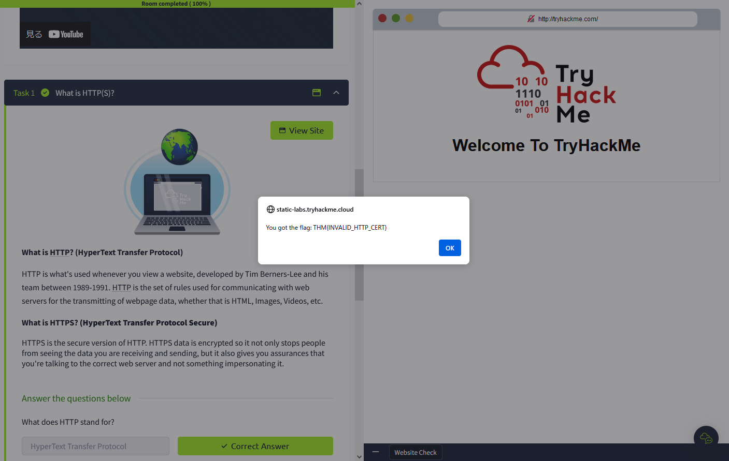Click the green Room completed progress bar
Viewport: 729px width, 461px height.
pos(176,4)
